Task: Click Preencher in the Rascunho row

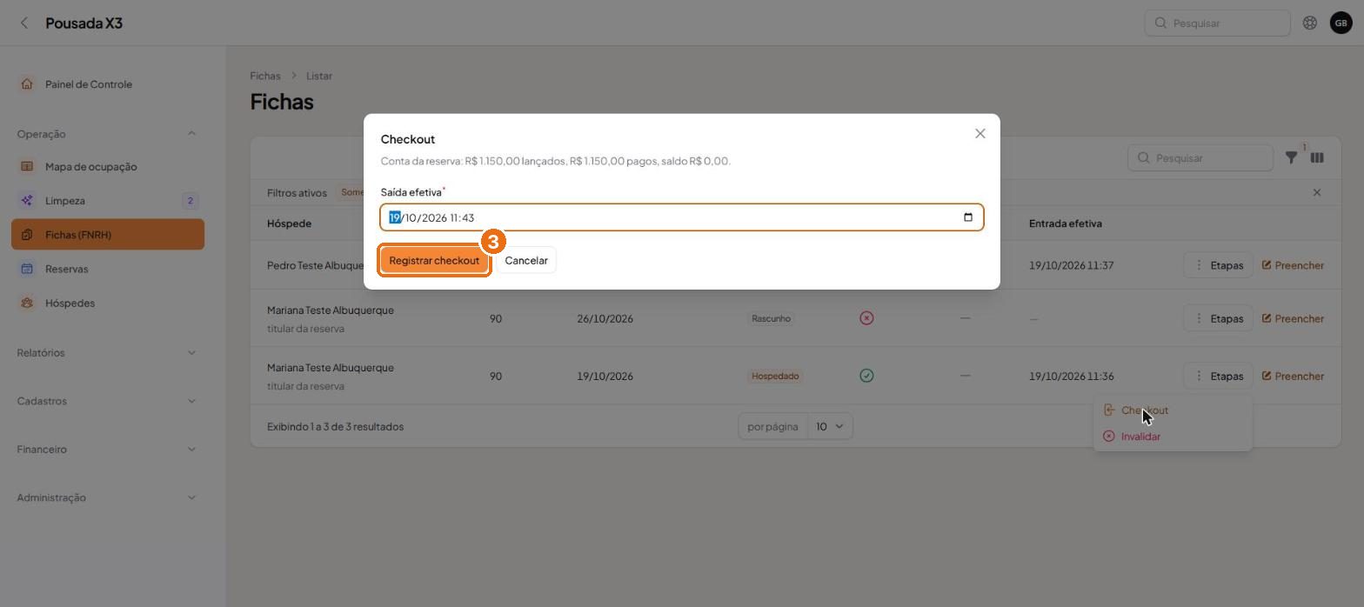Action: pos(1293,318)
